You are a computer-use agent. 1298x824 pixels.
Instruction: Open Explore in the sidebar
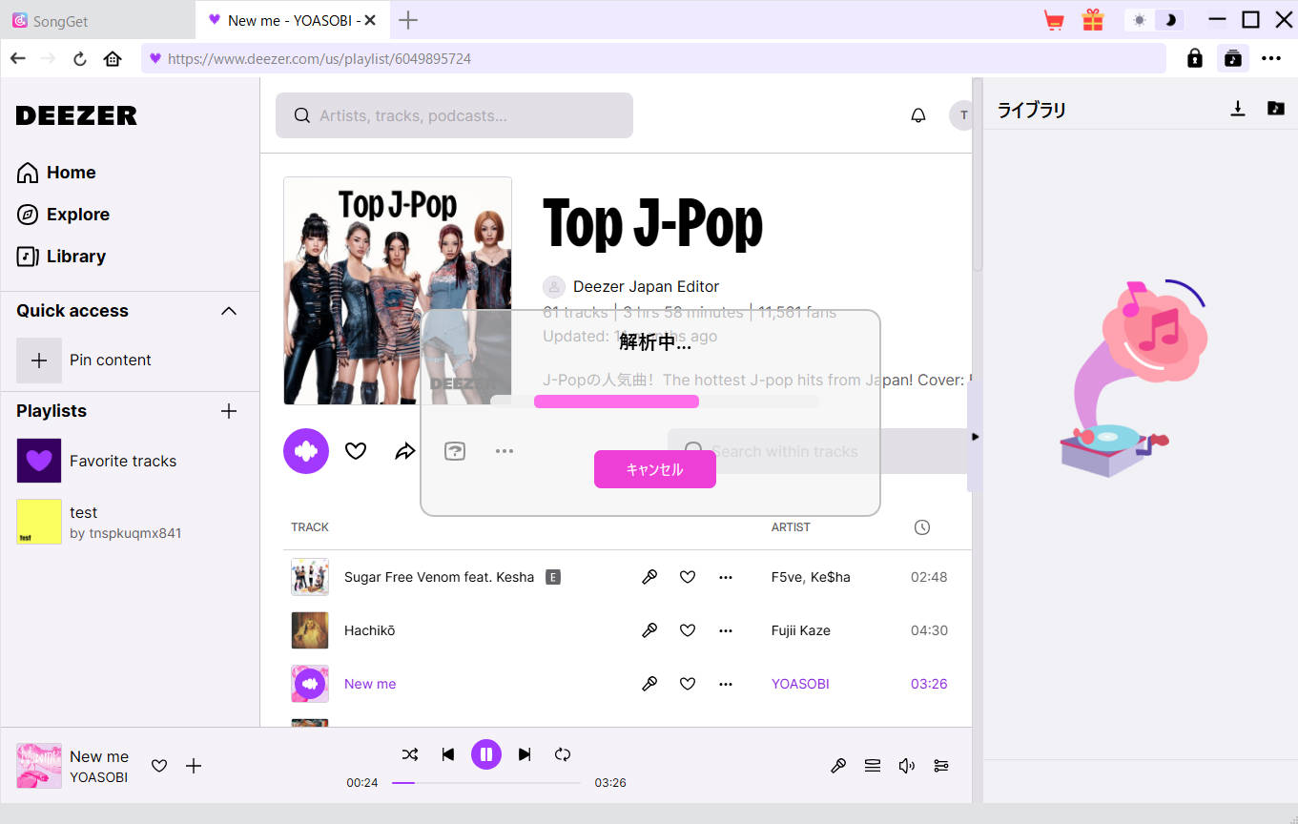(63, 215)
